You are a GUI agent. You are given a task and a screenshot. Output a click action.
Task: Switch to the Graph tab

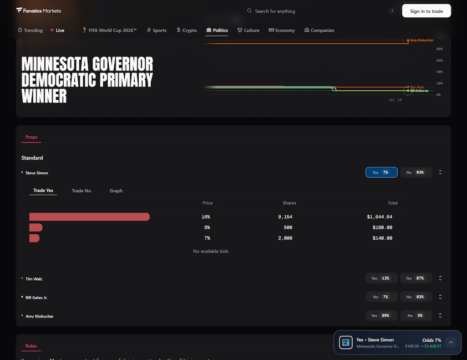click(116, 191)
